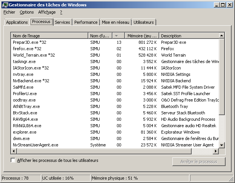Click Serveur Stack Bluetooth description
The width and height of the screenshot is (235, 183).
183,113
